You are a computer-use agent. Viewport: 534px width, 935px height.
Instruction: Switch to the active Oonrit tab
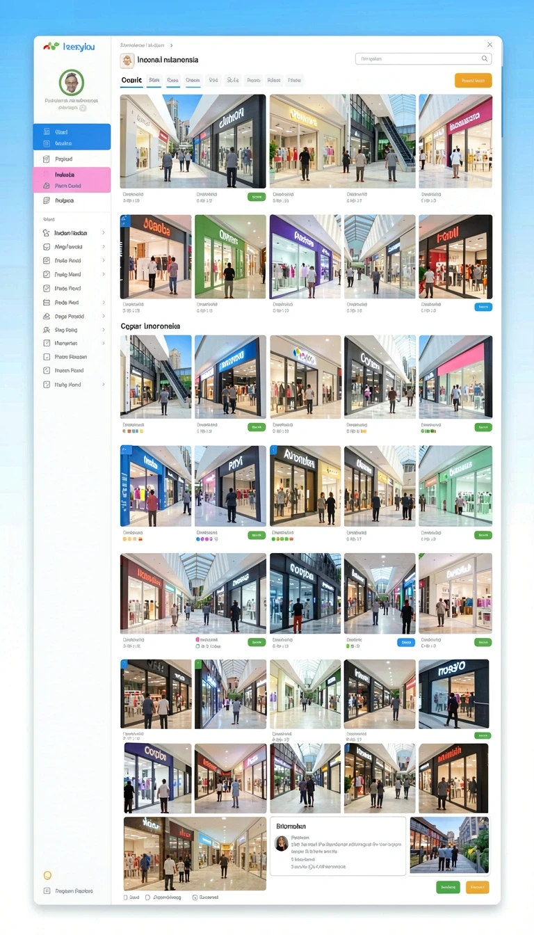[x=131, y=81]
